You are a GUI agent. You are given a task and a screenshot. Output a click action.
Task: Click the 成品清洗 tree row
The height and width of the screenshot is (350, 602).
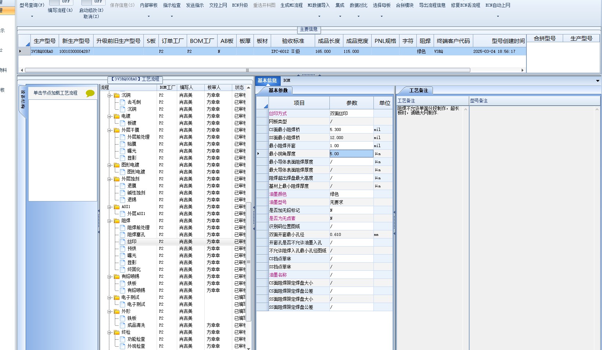click(x=136, y=325)
